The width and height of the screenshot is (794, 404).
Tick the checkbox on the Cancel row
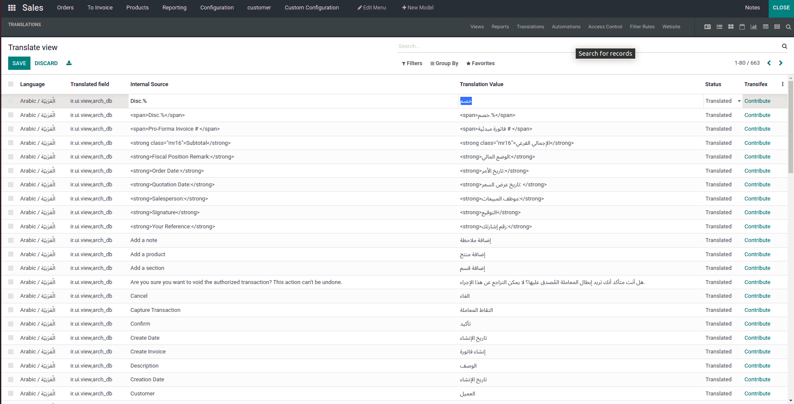[x=11, y=296]
